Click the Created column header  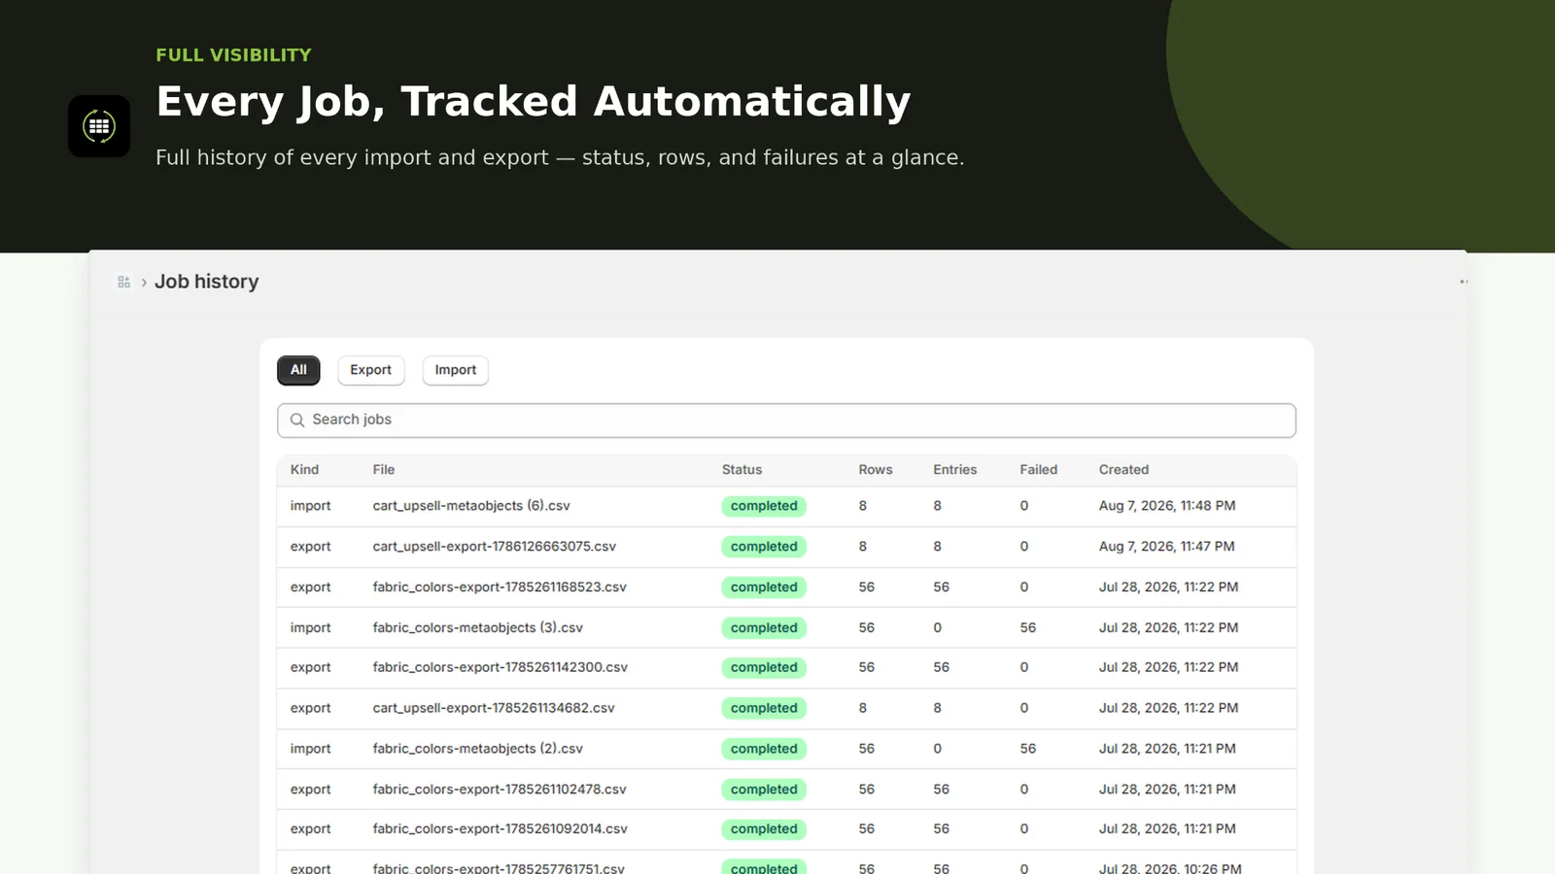pyautogui.click(x=1123, y=470)
